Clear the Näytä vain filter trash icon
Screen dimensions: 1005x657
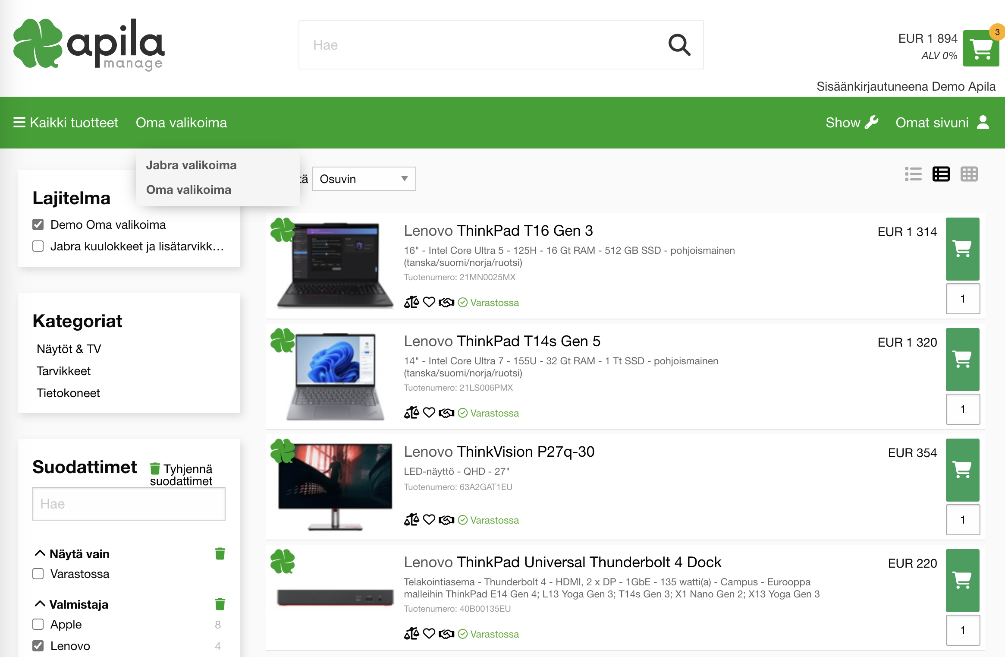point(220,553)
